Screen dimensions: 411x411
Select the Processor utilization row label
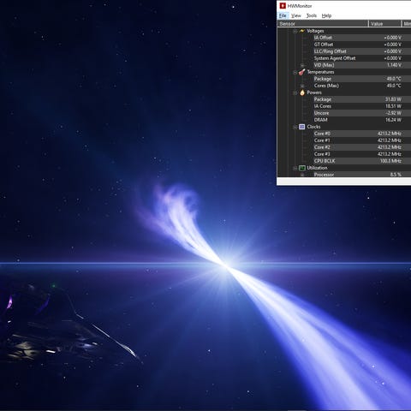324,175
